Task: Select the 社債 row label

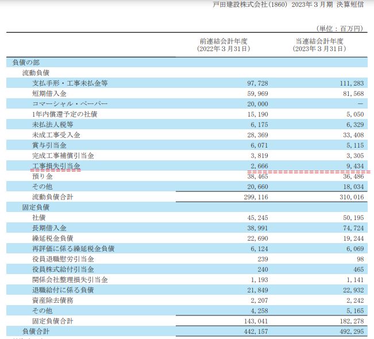Action: 39,218
